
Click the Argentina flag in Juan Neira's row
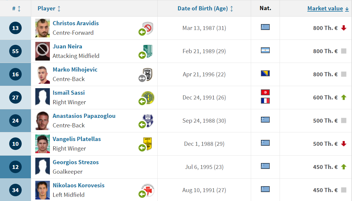pos(265,50)
